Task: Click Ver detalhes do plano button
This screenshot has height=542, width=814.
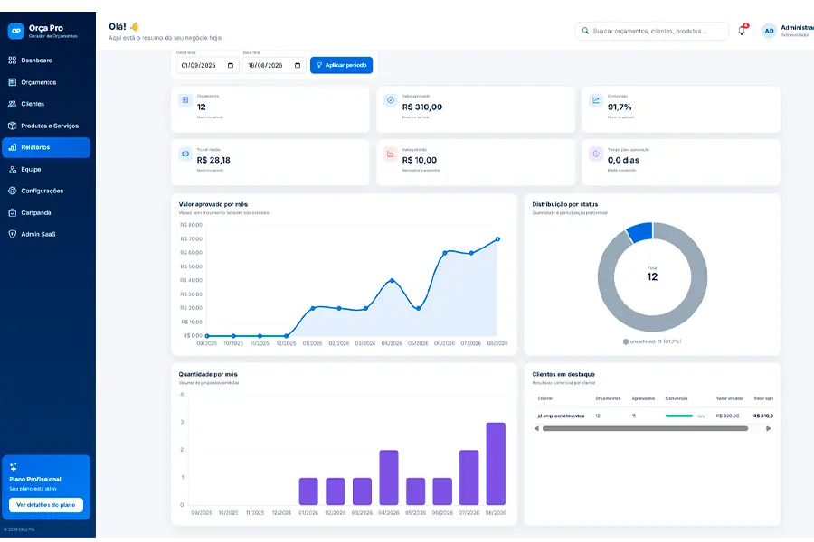Action: (46, 505)
